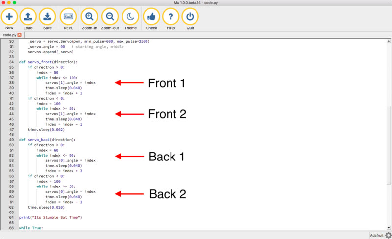Click line number 64 in gutter
Screen dimensions: 392x239
11,217
